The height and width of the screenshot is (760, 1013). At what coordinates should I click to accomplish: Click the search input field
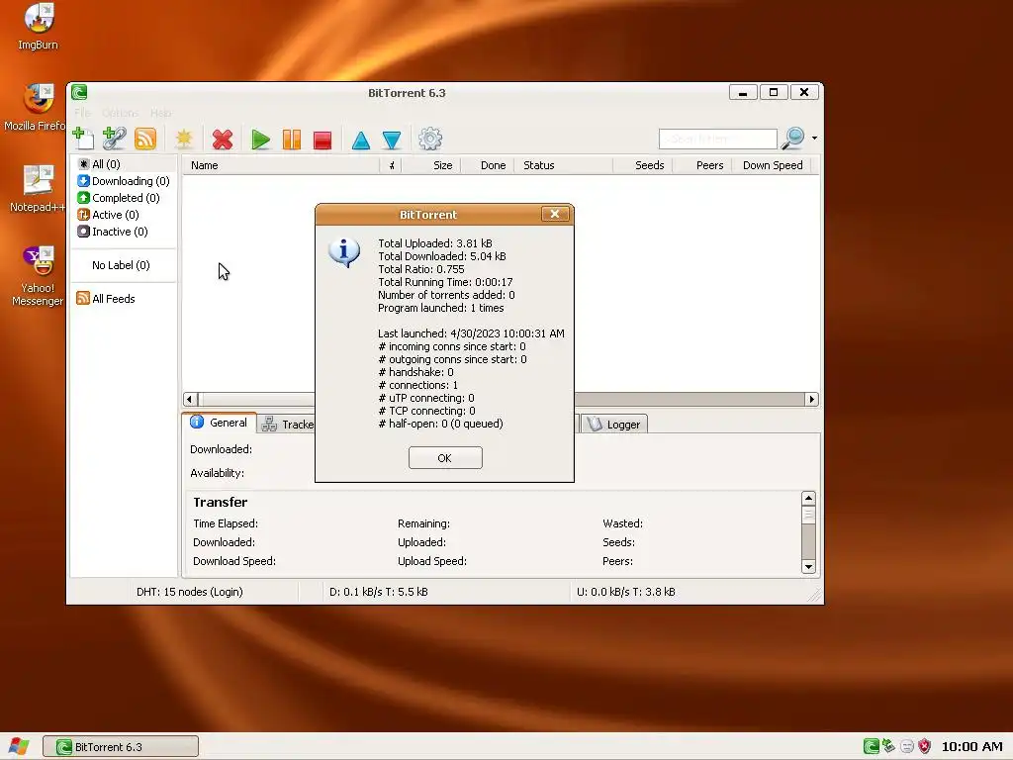(x=718, y=139)
